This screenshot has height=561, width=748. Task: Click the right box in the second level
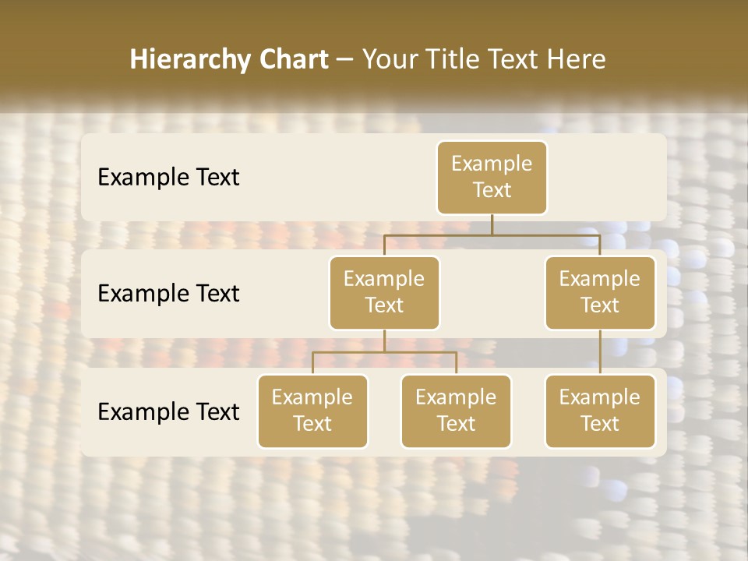(600, 292)
